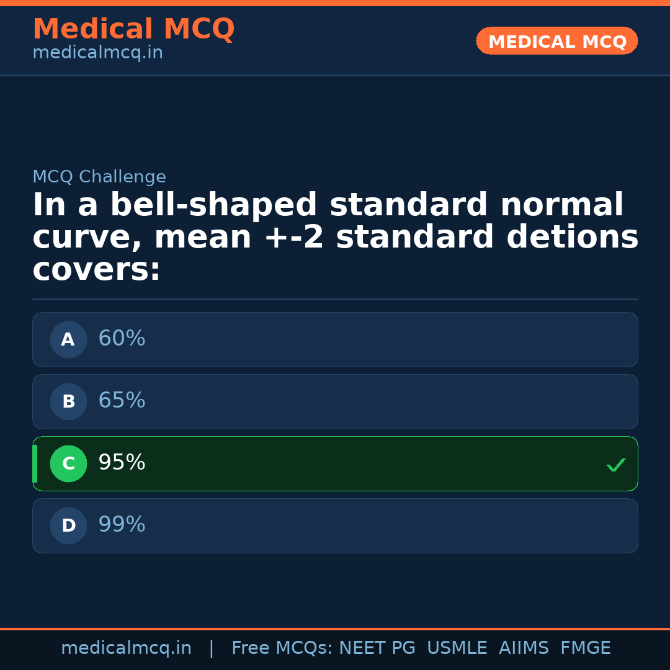Choose the 65% answer option

click(335, 401)
